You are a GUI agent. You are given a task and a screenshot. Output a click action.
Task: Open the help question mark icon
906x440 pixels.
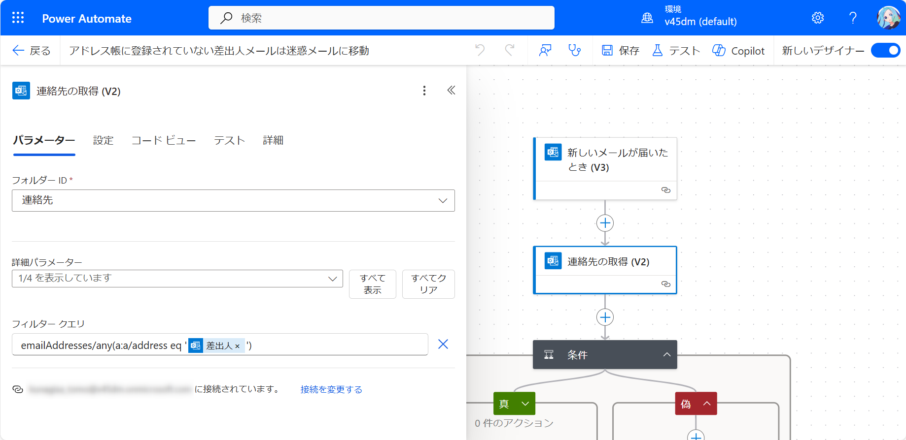coord(853,18)
